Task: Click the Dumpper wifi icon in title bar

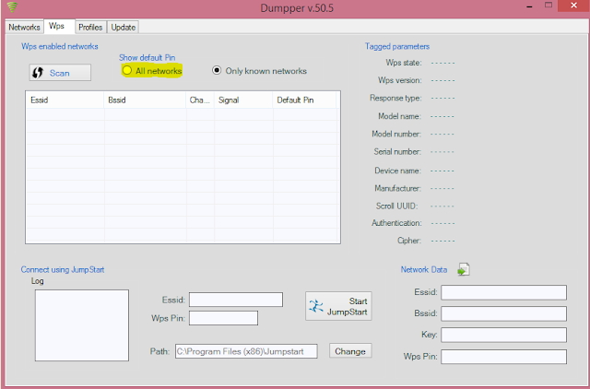Action: 12,7
